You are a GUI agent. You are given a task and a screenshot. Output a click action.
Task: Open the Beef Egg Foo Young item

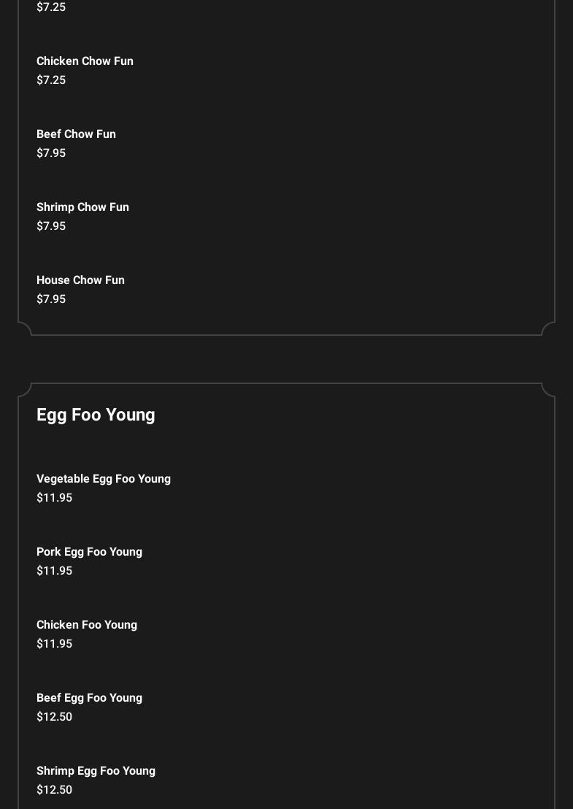point(89,698)
